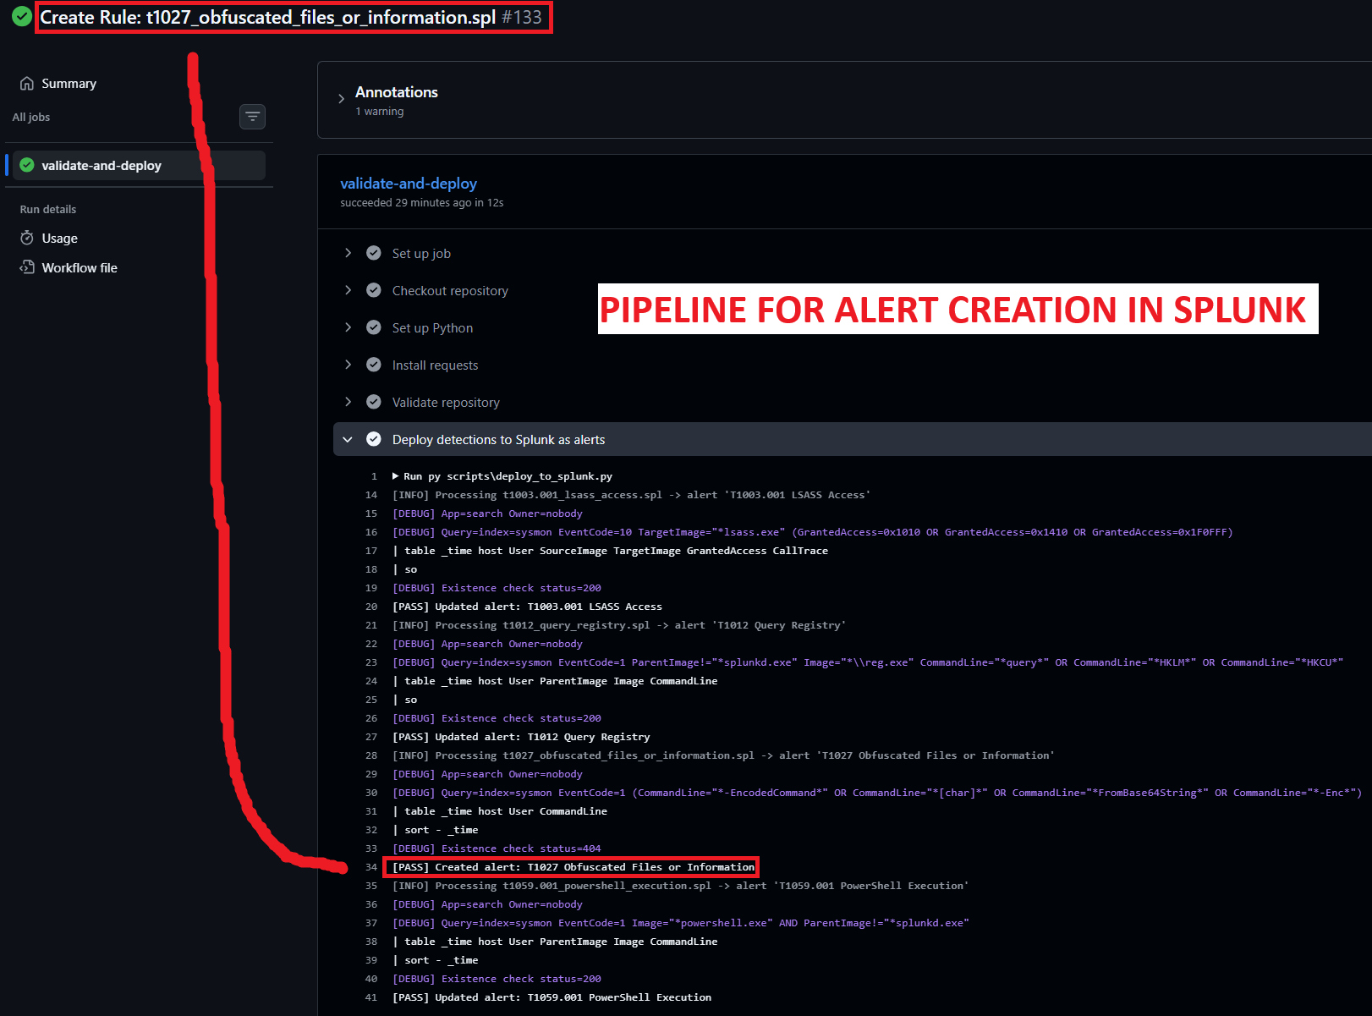Viewport: 1372px width, 1016px height.
Task: Click the green check icon beside the run title
Action: tap(21, 15)
